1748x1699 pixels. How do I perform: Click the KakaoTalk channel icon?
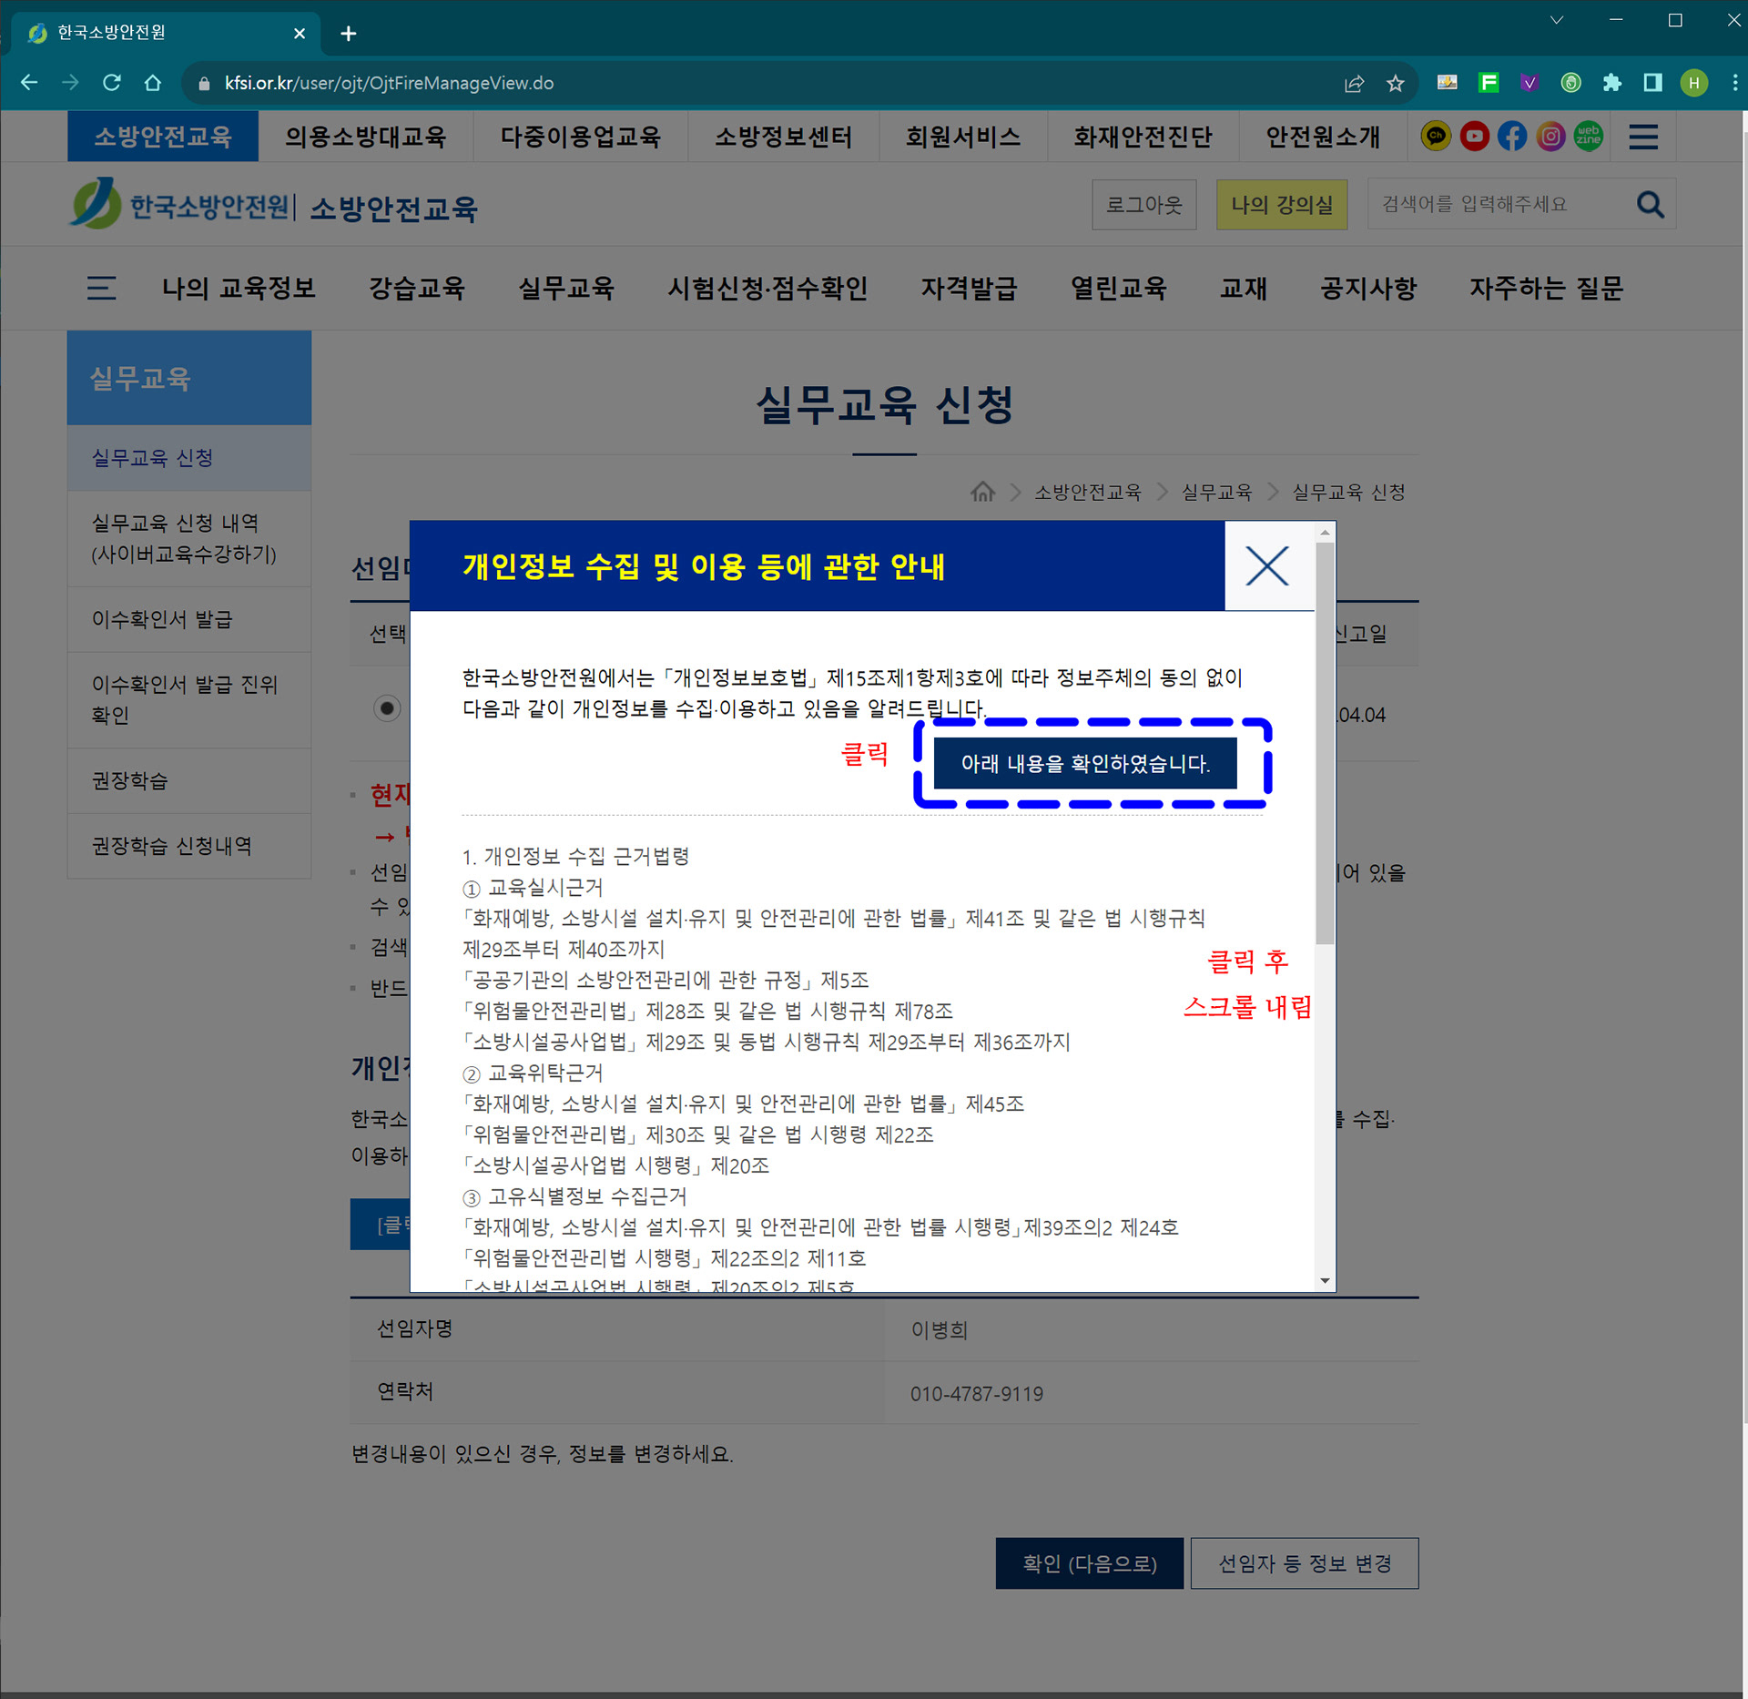(1436, 137)
